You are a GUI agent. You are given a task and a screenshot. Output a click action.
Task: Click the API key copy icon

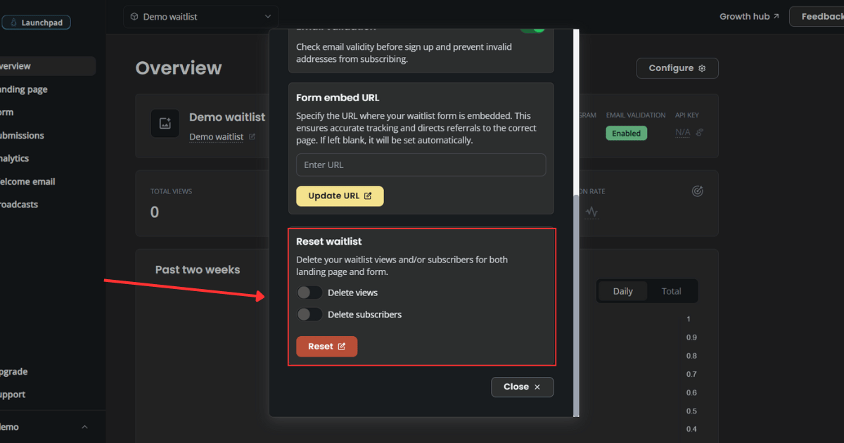[x=699, y=132]
